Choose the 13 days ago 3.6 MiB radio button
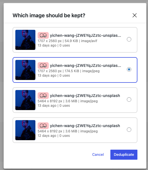This screenshot has width=148, height=170. pos(129,99)
